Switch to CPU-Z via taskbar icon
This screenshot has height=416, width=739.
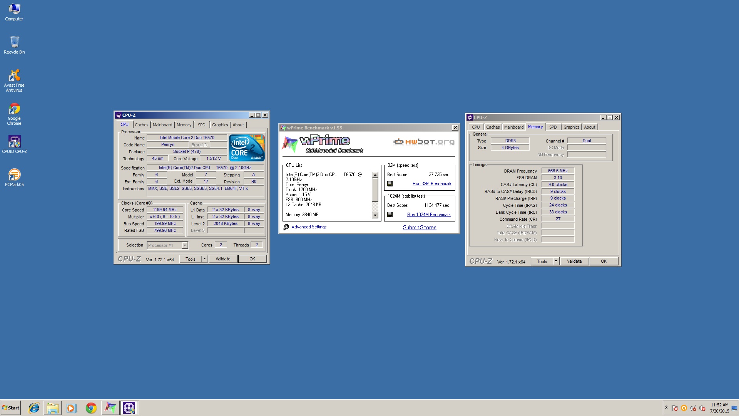[x=129, y=408]
